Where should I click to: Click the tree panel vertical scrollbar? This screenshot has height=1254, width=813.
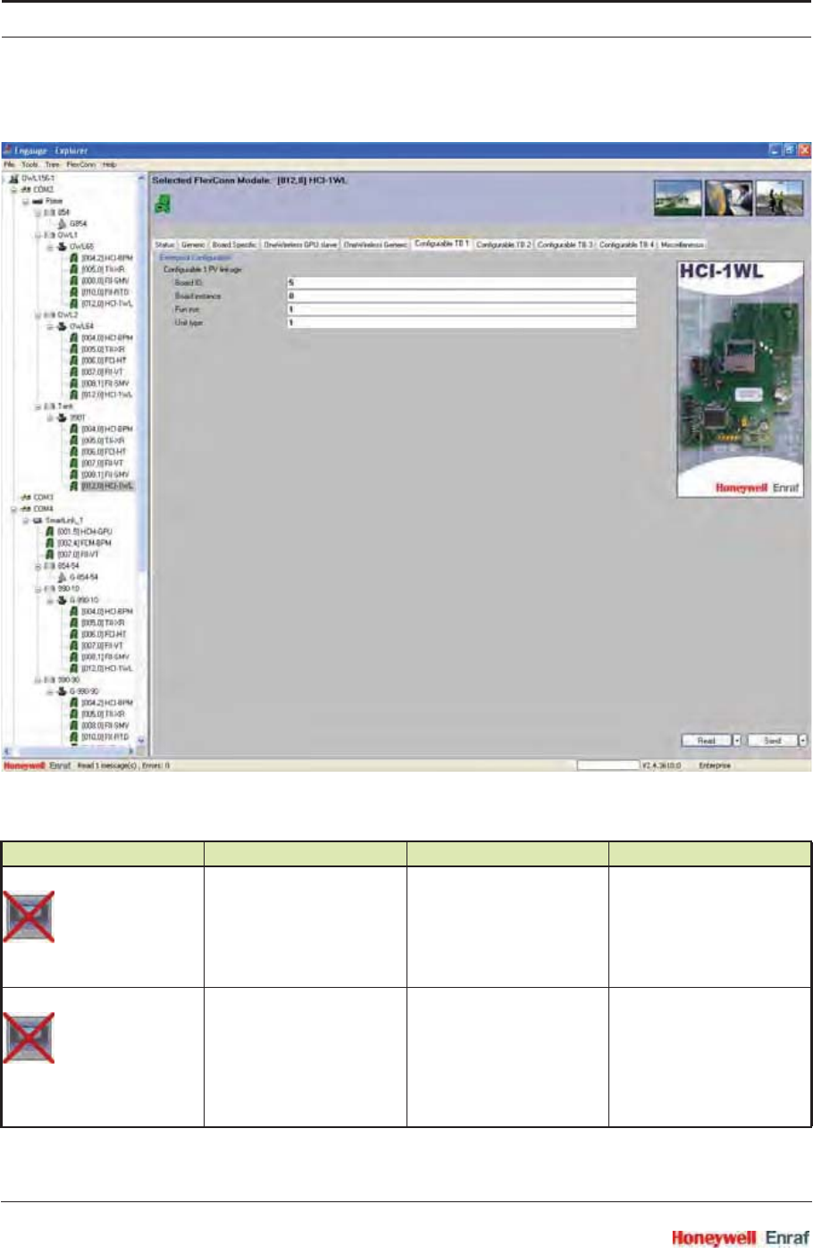(141, 459)
